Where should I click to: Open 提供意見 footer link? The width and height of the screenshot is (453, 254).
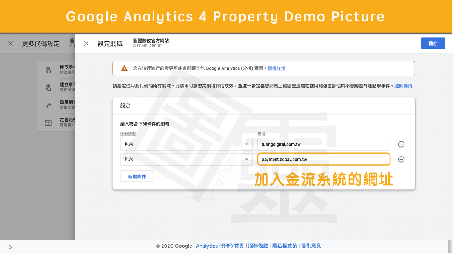click(x=311, y=246)
